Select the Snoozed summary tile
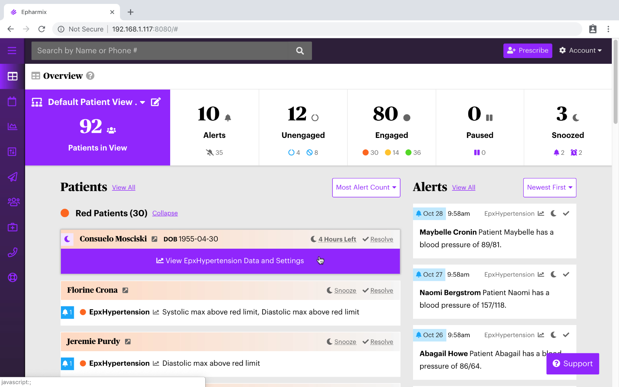619x387 pixels. click(x=568, y=128)
